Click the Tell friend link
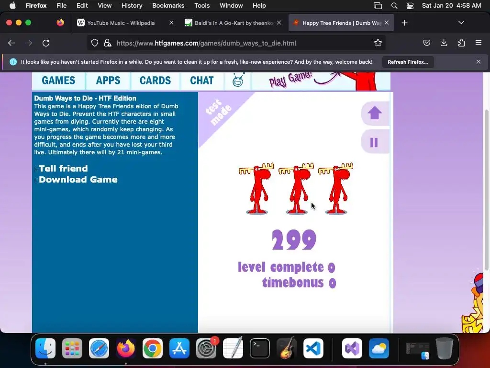The image size is (490, 368). tap(63, 168)
